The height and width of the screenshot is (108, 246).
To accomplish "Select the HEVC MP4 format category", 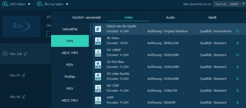I will point(70,53).
